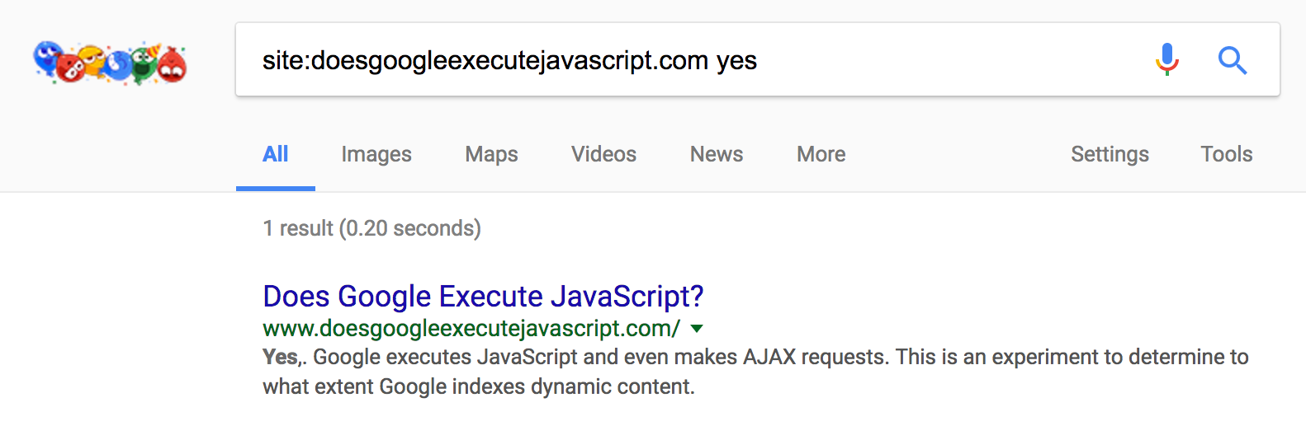Click the Tools button

click(x=1226, y=154)
